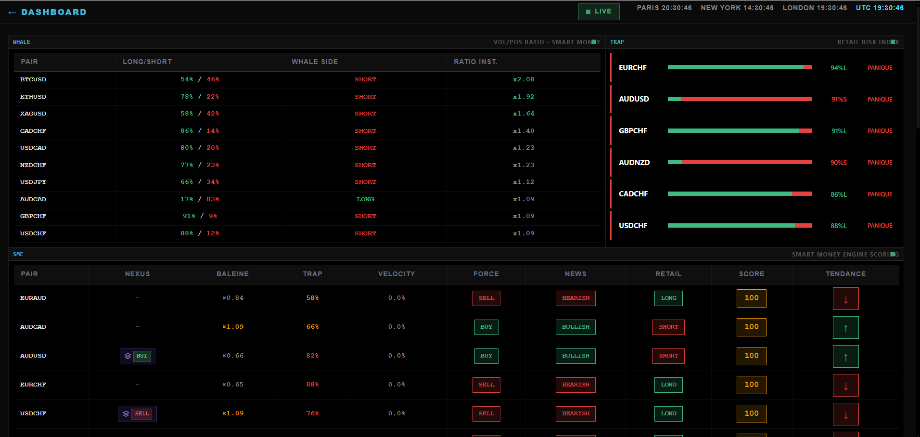Select the BTCUSD row in whale table

[x=308, y=79]
